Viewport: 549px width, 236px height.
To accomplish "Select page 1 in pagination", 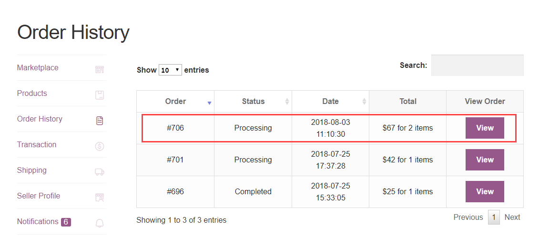I will pos(494,217).
